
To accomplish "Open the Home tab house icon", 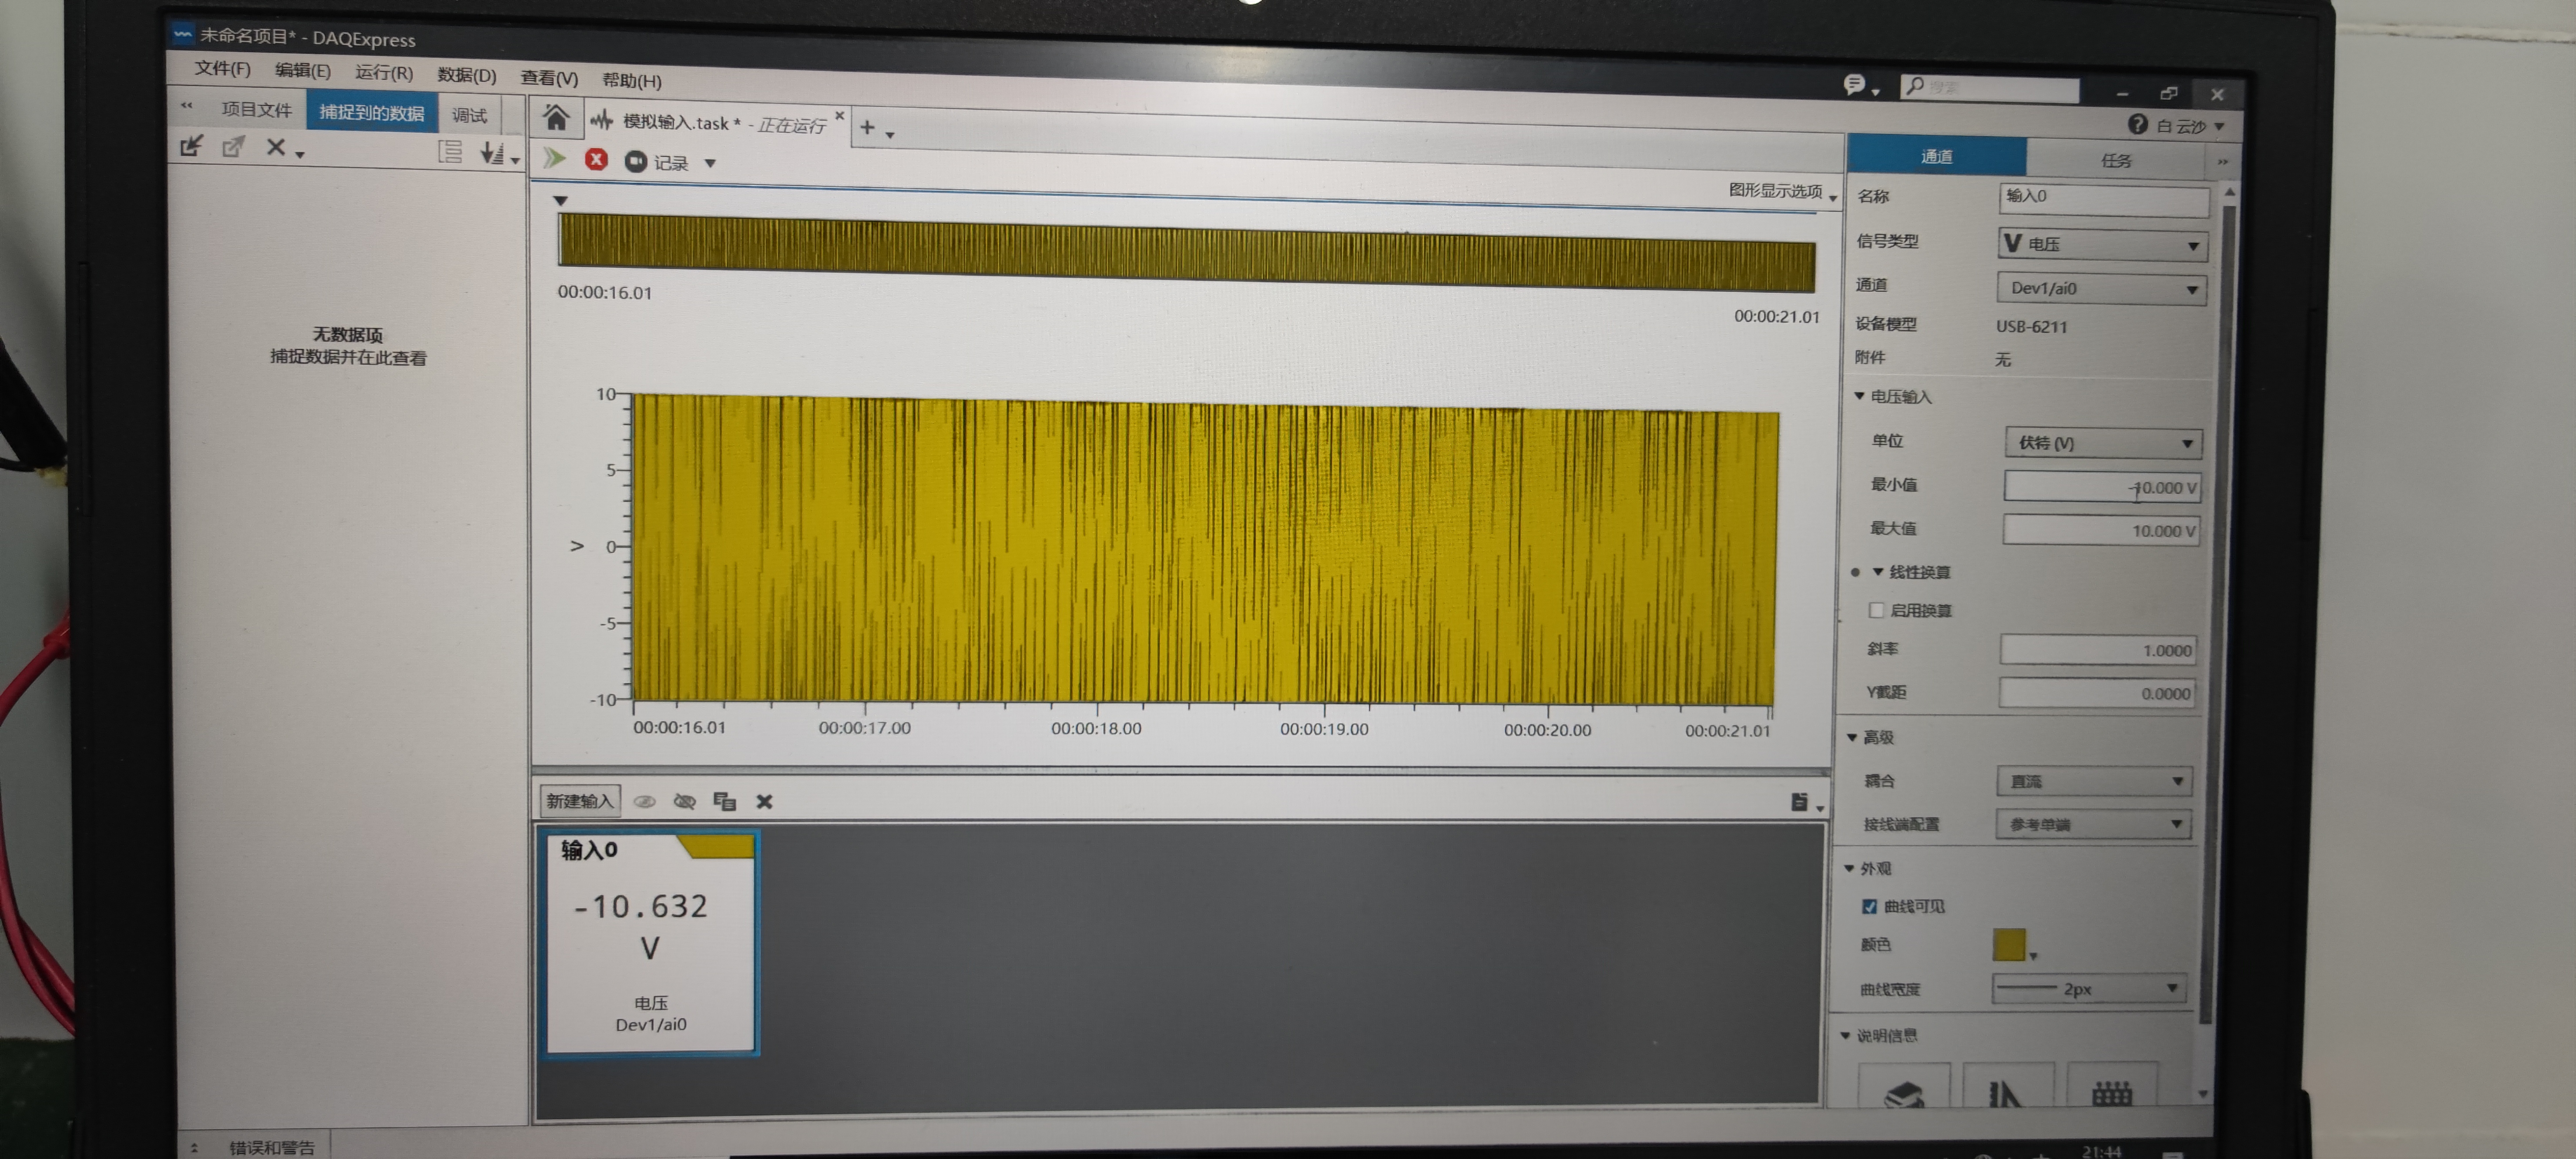I will (x=556, y=119).
